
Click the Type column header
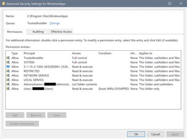click(15, 53)
